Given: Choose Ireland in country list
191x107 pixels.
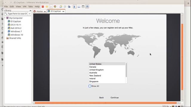Looking at the screenshot, I should pyautogui.click(x=107, y=78).
